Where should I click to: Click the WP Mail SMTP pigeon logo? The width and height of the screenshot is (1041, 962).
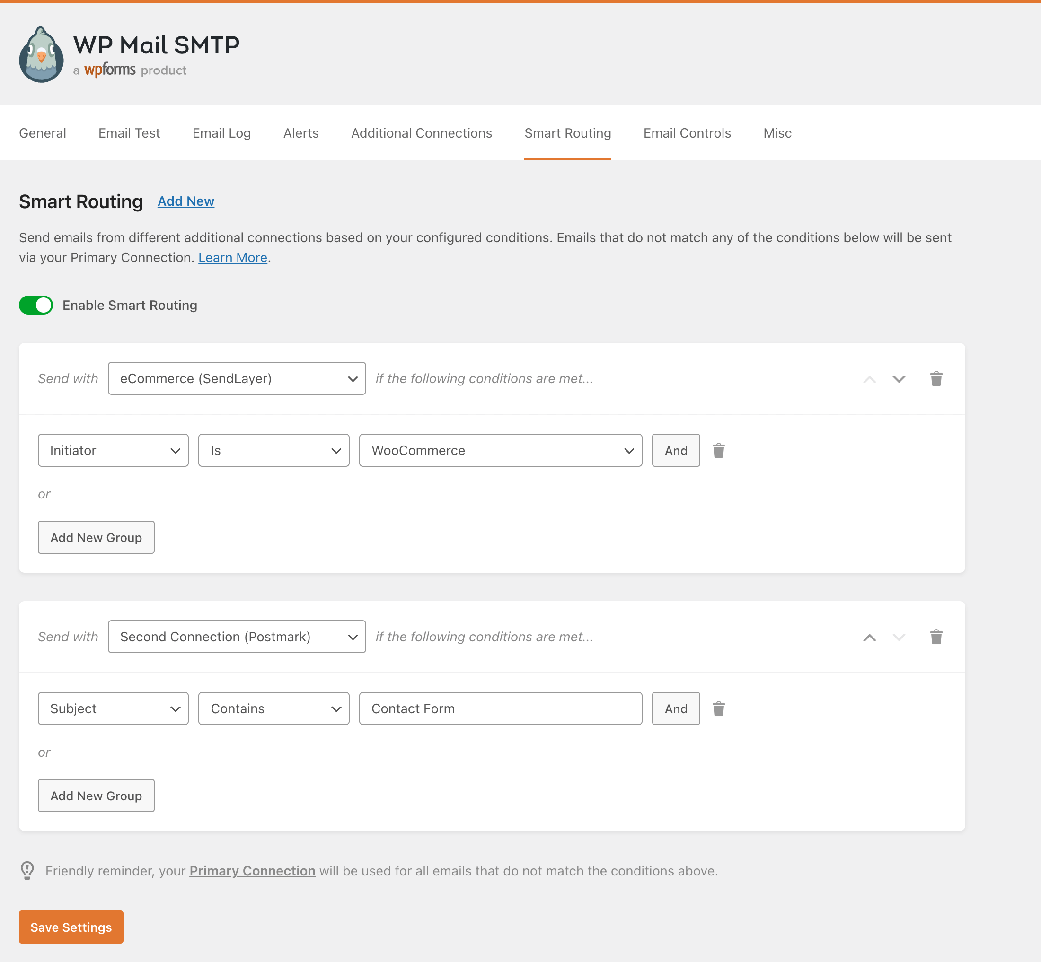click(41, 55)
